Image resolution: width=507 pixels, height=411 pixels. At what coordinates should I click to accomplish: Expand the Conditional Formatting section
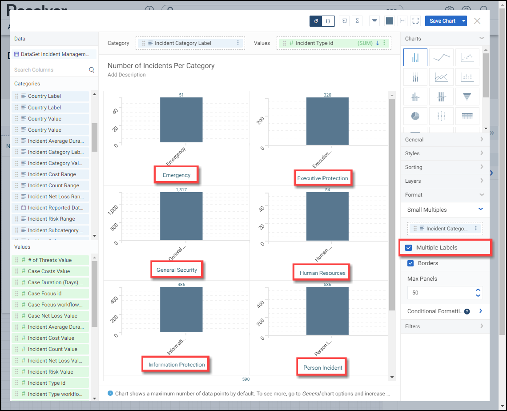tap(481, 311)
